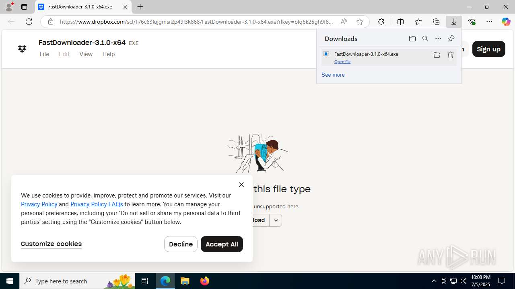Search downloads with magnifier icon

pos(425,39)
